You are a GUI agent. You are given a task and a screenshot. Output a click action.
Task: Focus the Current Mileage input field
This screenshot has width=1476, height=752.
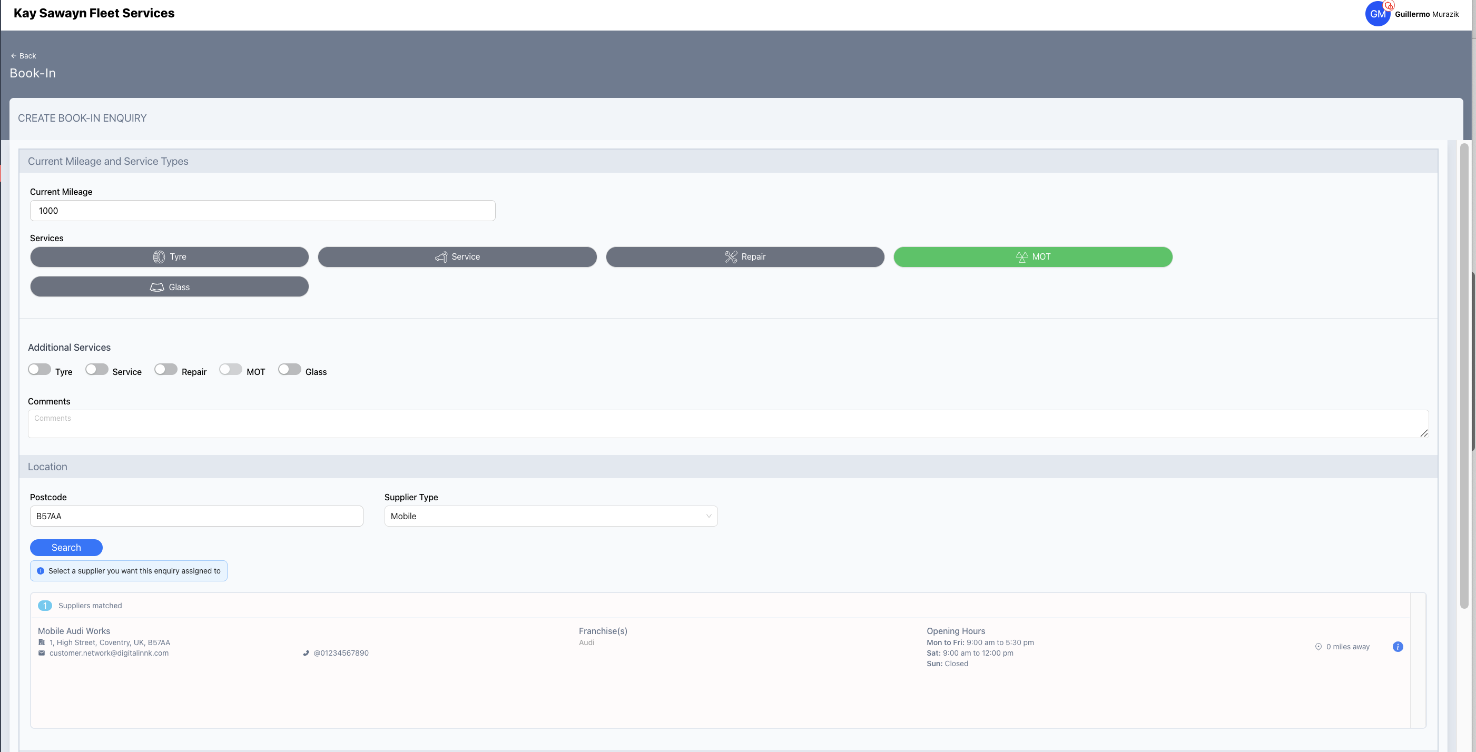pyautogui.click(x=262, y=211)
